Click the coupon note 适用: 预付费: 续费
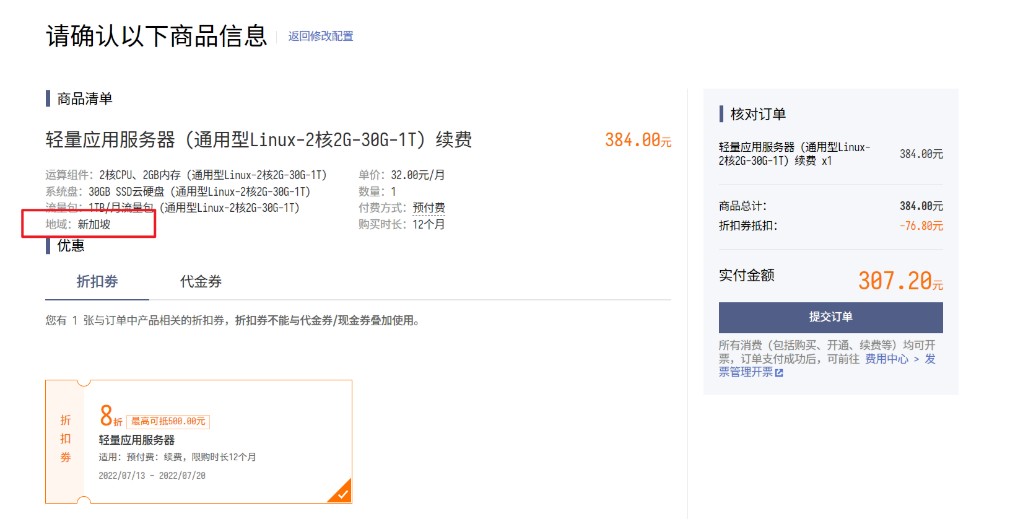 [177, 457]
